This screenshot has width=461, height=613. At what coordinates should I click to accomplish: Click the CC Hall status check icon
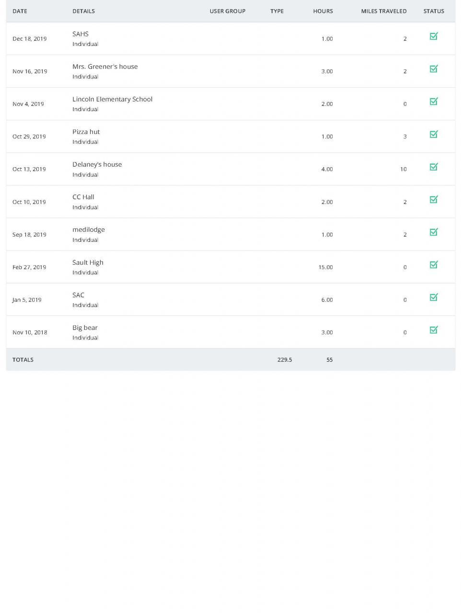434,199
